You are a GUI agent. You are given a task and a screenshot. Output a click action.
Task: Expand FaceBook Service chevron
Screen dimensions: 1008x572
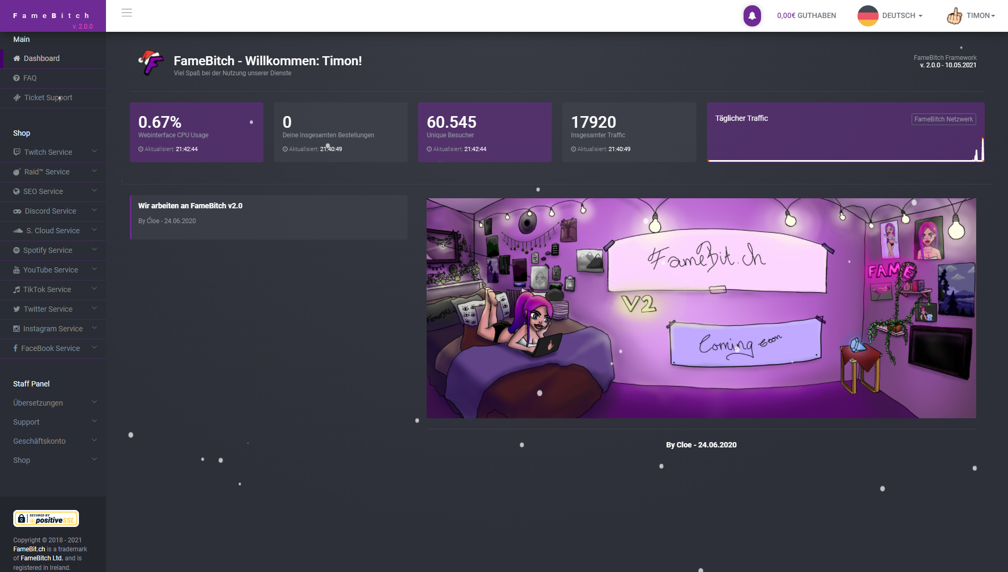tap(94, 348)
